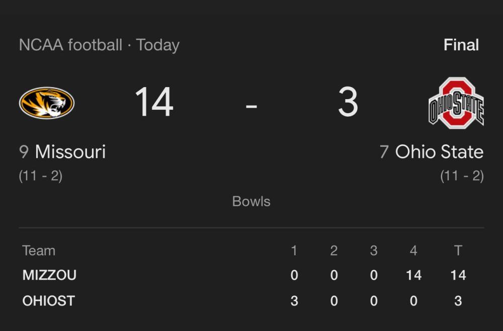
Task: Open the Ohio State team name link
Action: 439,152
